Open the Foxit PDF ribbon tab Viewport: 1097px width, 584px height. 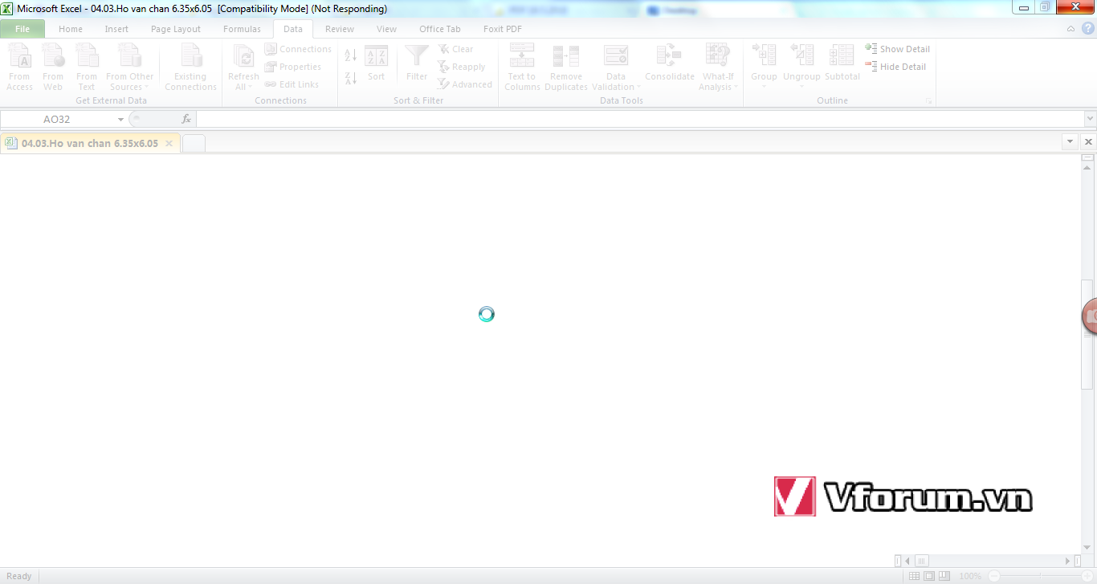click(x=503, y=29)
